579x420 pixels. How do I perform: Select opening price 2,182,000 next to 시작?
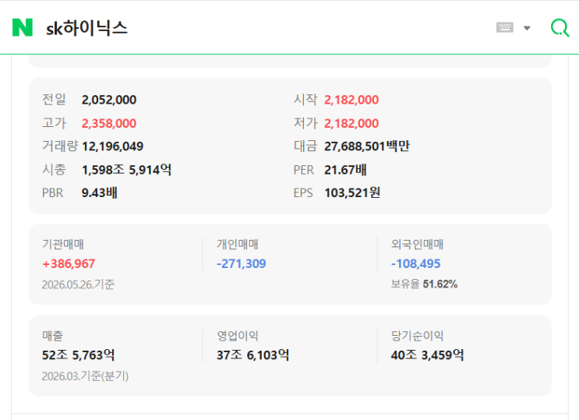[x=351, y=100]
